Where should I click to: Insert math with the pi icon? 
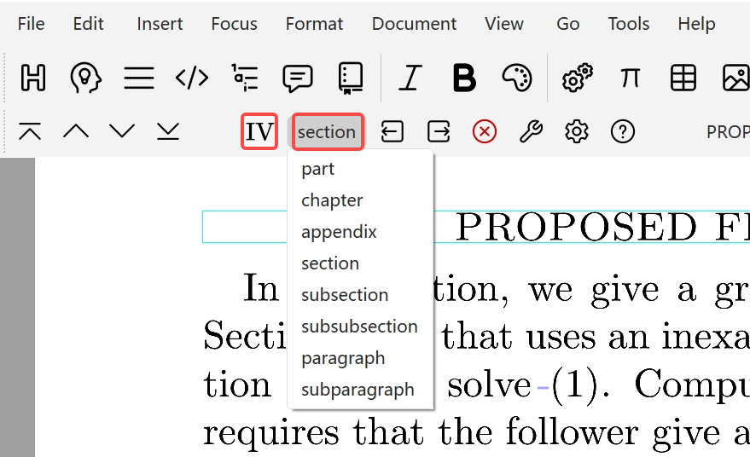point(630,78)
